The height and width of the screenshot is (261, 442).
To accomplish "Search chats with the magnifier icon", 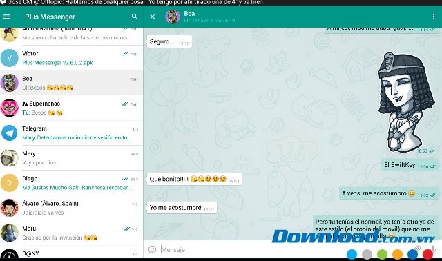I will tap(135, 17).
